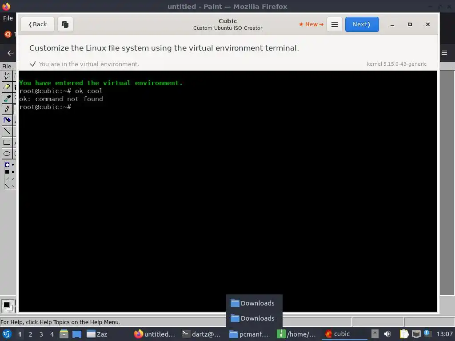Image resolution: width=455 pixels, height=341 pixels.
Task: Switch to workspace 4
Action: [52, 334]
